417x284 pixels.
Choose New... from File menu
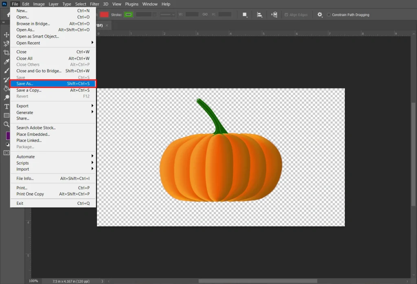tap(53, 11)
